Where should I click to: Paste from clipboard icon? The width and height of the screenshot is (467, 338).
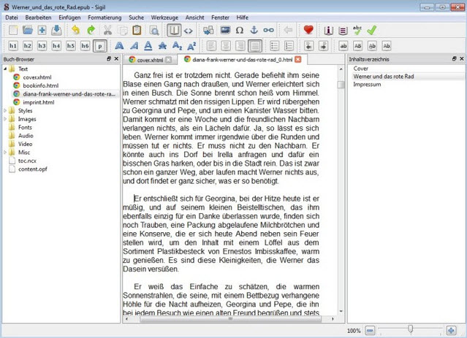pos(137,30)
